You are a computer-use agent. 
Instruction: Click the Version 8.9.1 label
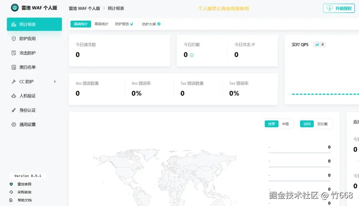pos(28,176)
